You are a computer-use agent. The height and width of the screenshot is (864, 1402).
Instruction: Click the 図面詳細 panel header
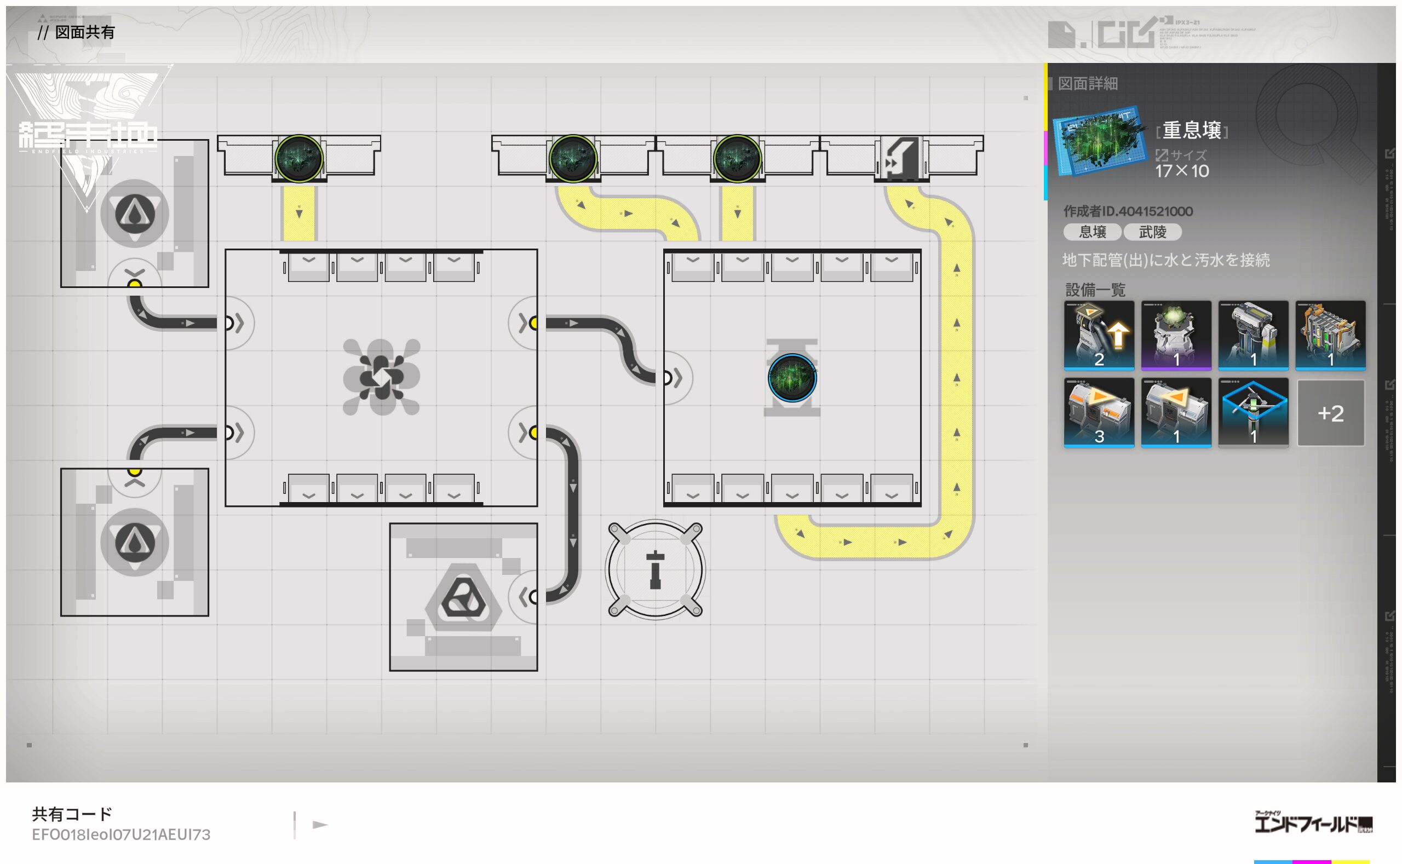[1087, 84]
